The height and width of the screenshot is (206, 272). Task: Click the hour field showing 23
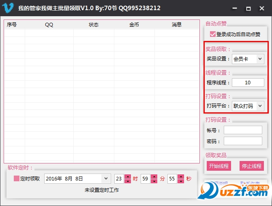point(119,178)
